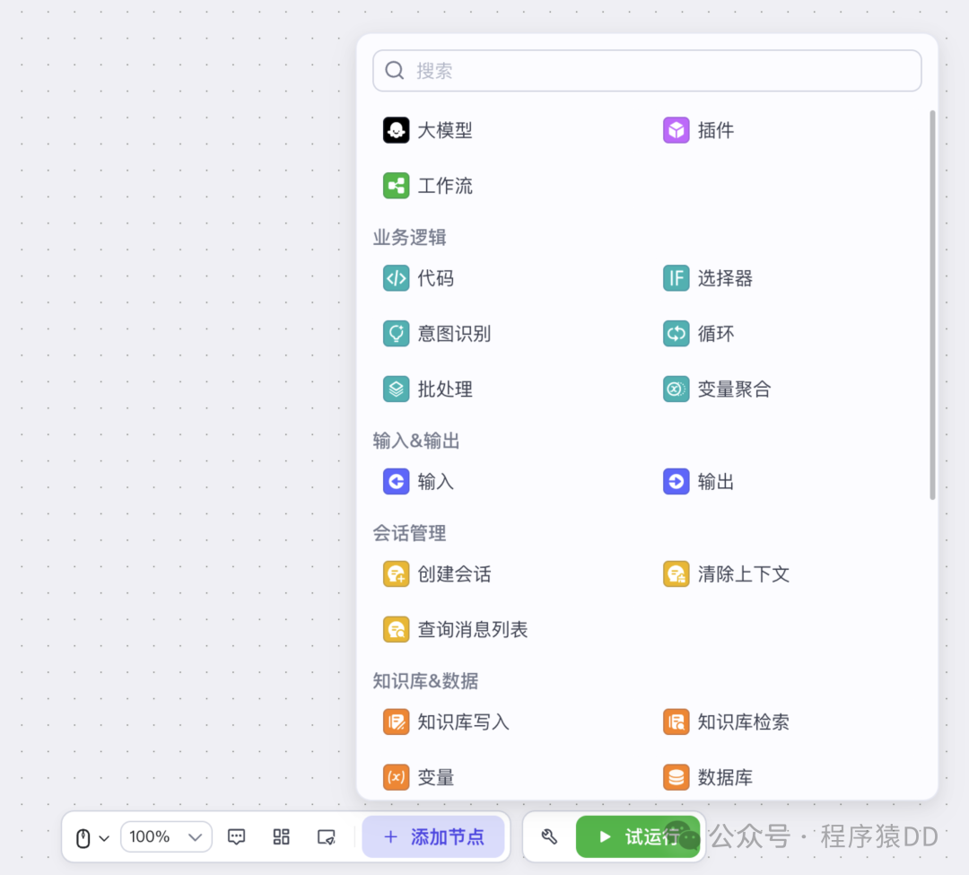Click the magnifier icon in search box

[394, 70]
